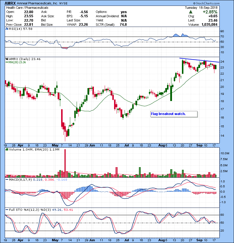Click the 2.5M volume axis label
Viewport: 234px width, 243px height.
(x=224, y=171)
